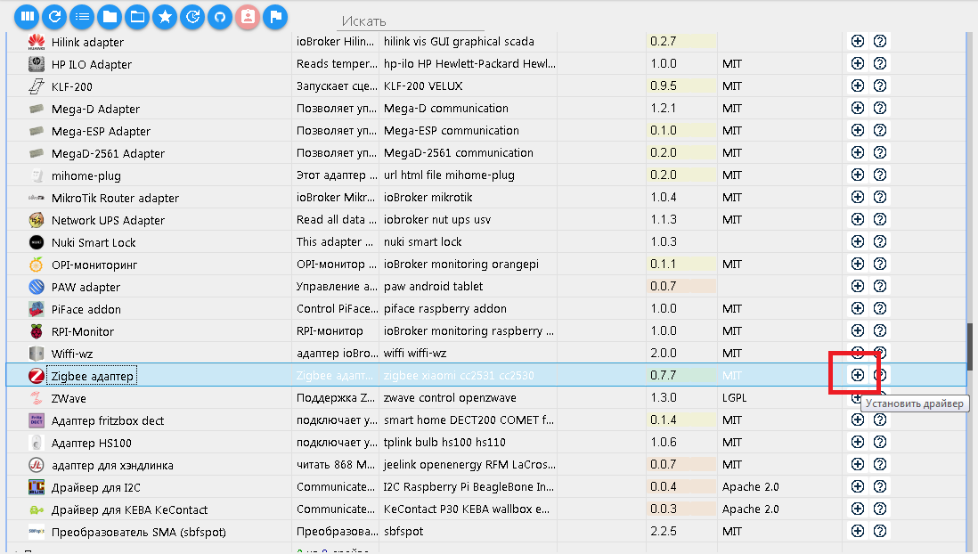Collapse all groups with closed folder icon
The width and height of the screenshot is (978, 554).
click(x=110, y=17)
